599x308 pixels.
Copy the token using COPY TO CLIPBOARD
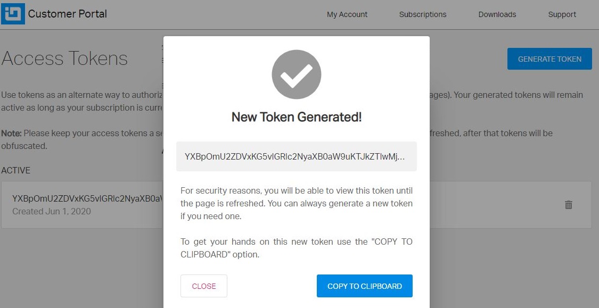click(x=364, y=286)
